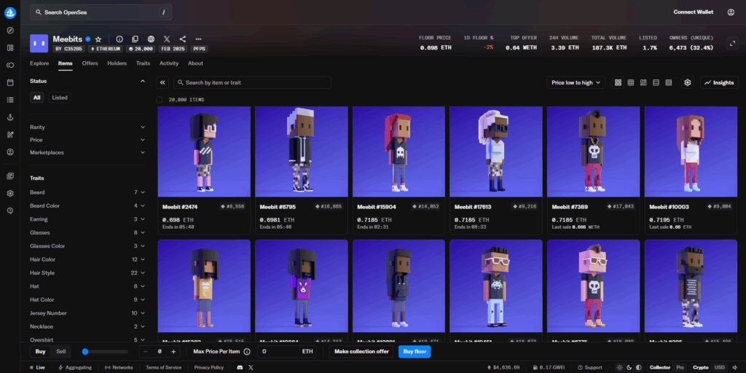Open the Explore tab
The height and width of the screenshot is (373, 746).
[39, 63]
